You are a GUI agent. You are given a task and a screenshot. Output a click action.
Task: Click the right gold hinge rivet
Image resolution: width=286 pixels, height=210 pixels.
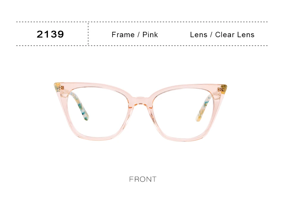[220, 90]
